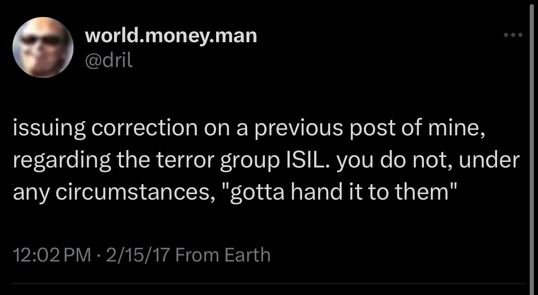Image resolution: width=538 pixels, height=295 pixels.
Task: Open the world.money.man profile name
Action: (x=172, y=36)
